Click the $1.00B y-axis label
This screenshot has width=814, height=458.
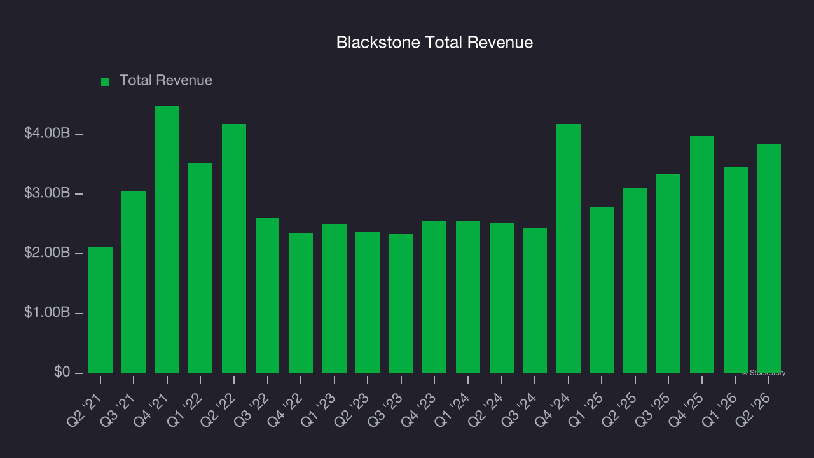(x=47, y=312)
